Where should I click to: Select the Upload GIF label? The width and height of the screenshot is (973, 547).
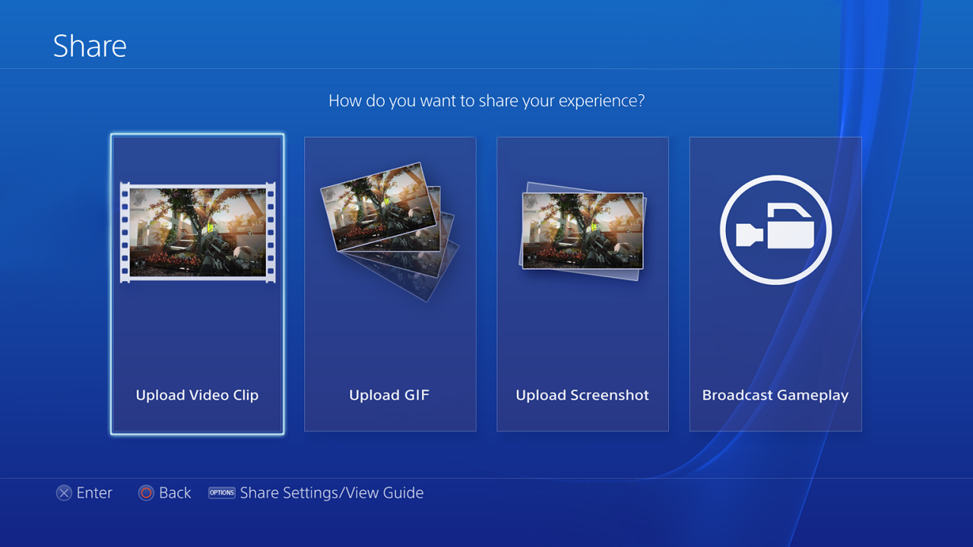pyautogui.click(x=389, y=395)
